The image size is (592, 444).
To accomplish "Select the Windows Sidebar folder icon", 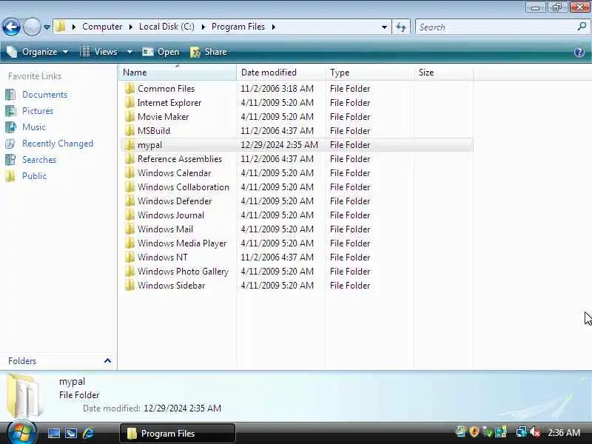I will (x=129, y=286).
